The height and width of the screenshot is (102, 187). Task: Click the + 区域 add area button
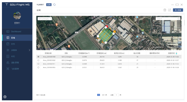tap(178, 10)
